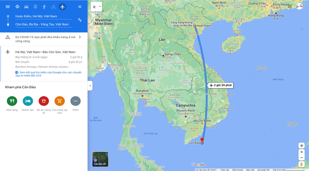Choose cycling travel mode
Viewport: 309px width, 171px height.
pos(54,7)
